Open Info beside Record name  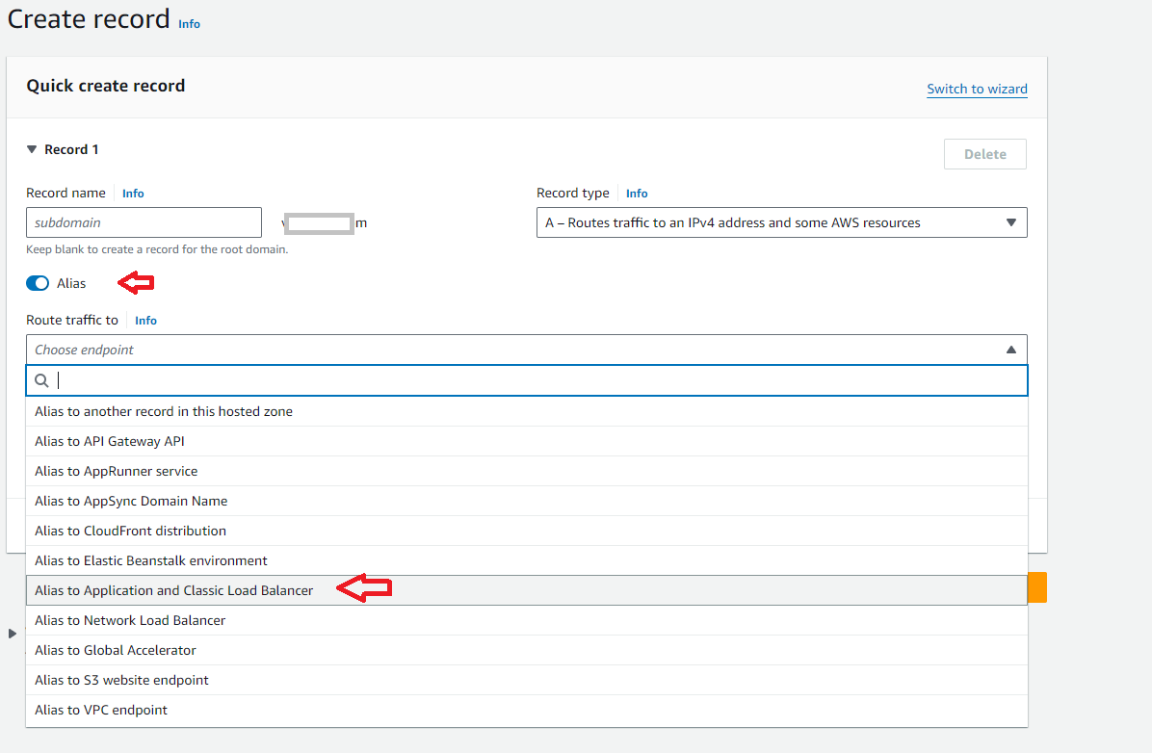point(133,194)
